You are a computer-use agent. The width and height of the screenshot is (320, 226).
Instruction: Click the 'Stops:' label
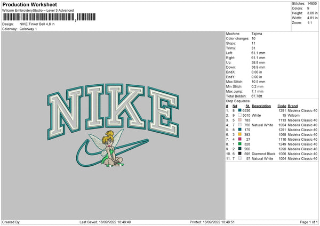click(231, 43)
